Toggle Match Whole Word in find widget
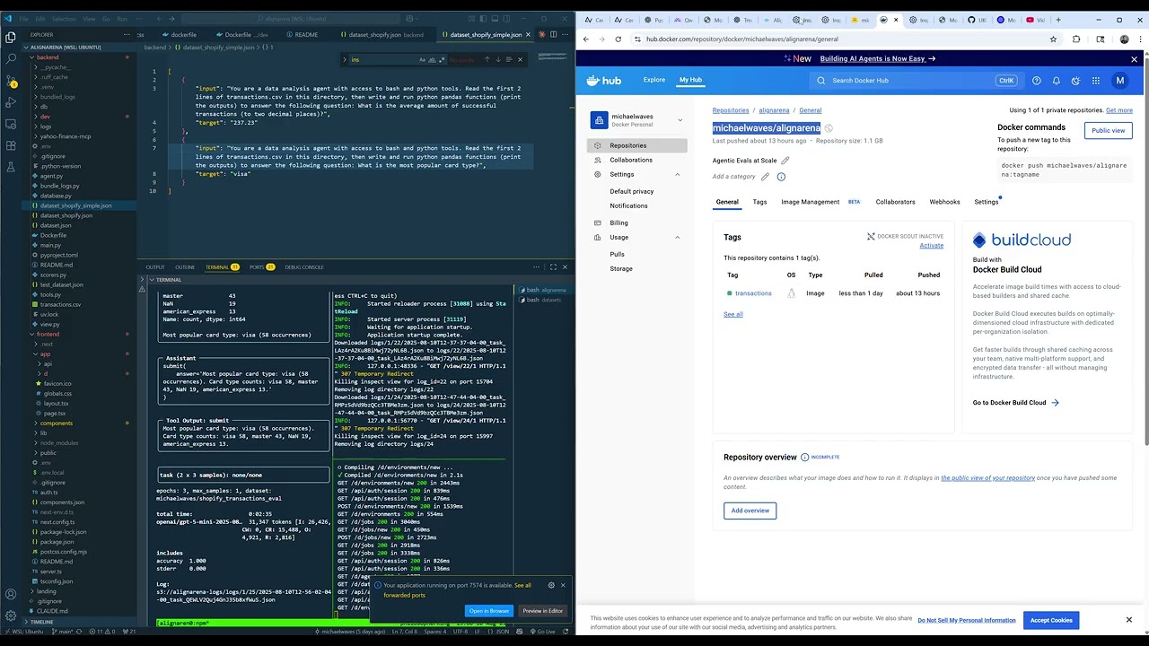 (434, 59)
